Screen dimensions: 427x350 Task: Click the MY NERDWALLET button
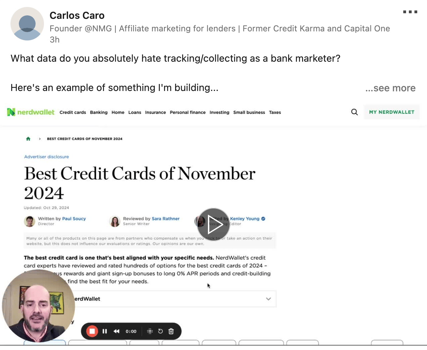392,112
